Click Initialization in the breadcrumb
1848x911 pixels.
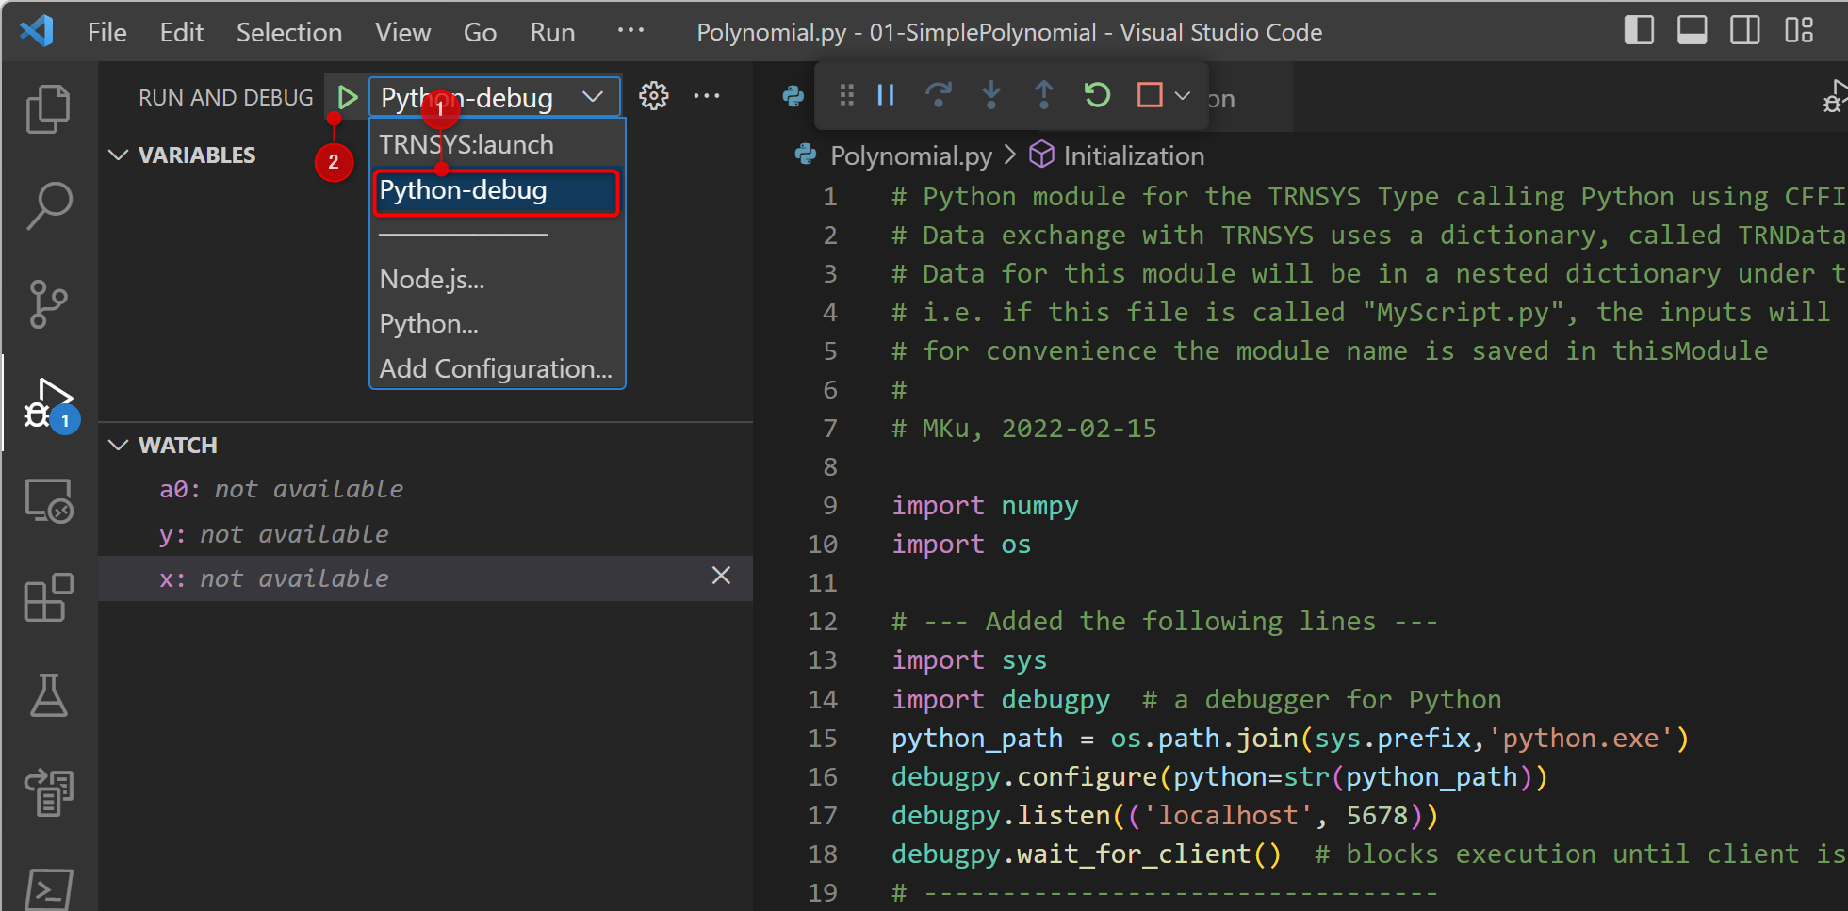1134,155
